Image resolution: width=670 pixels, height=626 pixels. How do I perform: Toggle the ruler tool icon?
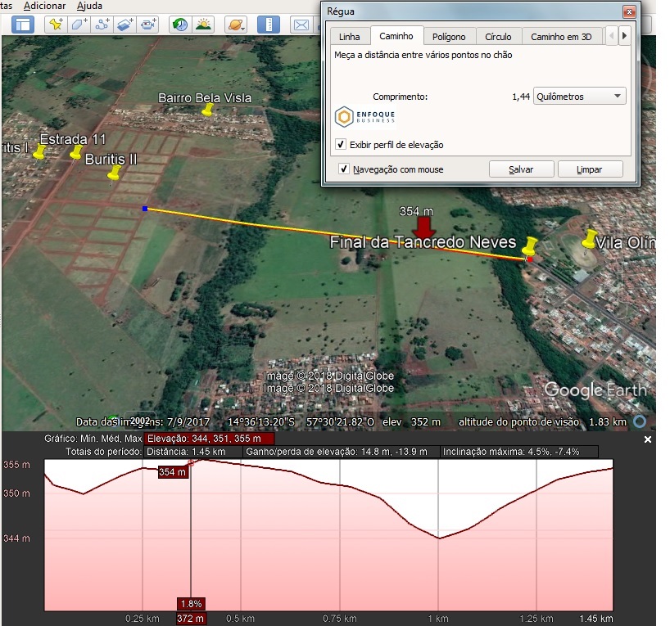(269, 25)
